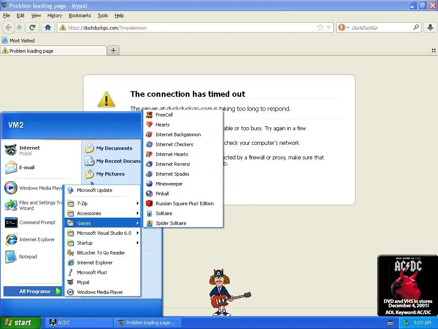Open Files and Settings Transfer Wizard

33,205
